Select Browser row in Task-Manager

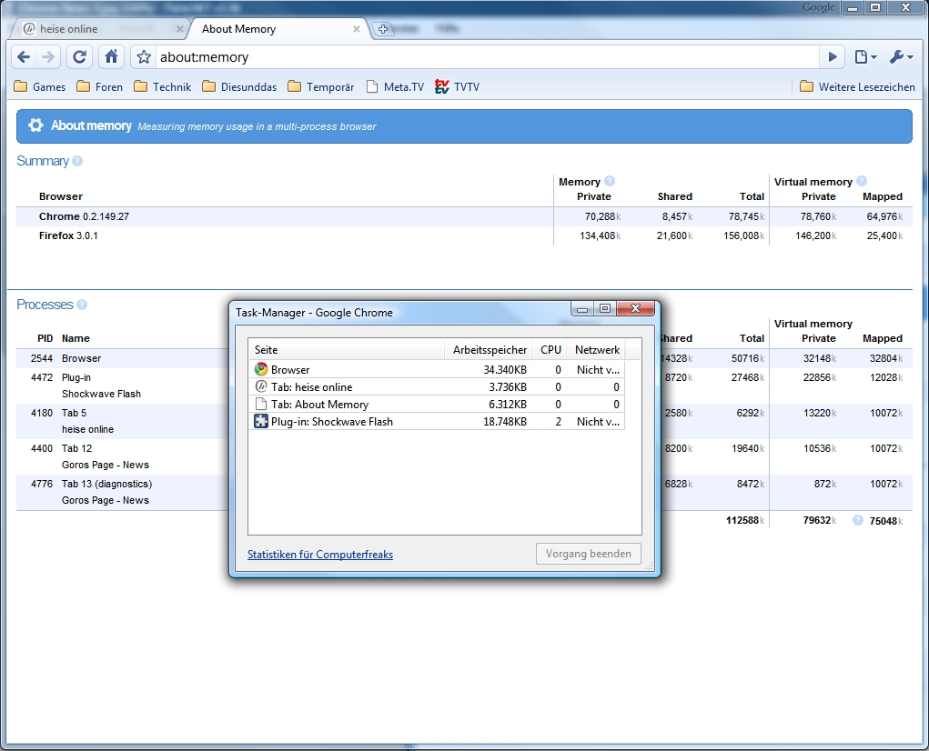pyautogui.click(x=437, y=369)
